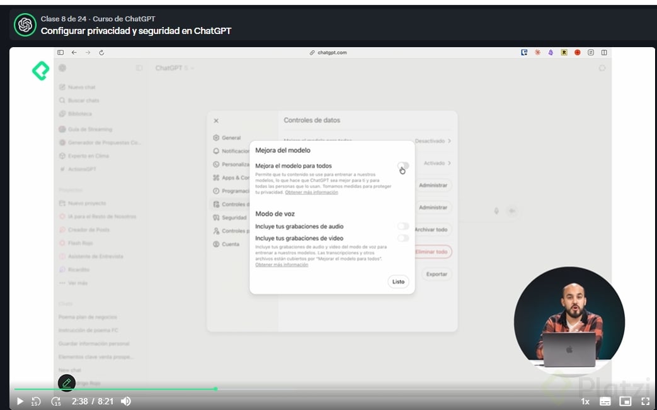Toggle video subtitles icon

tap(605, 402)
